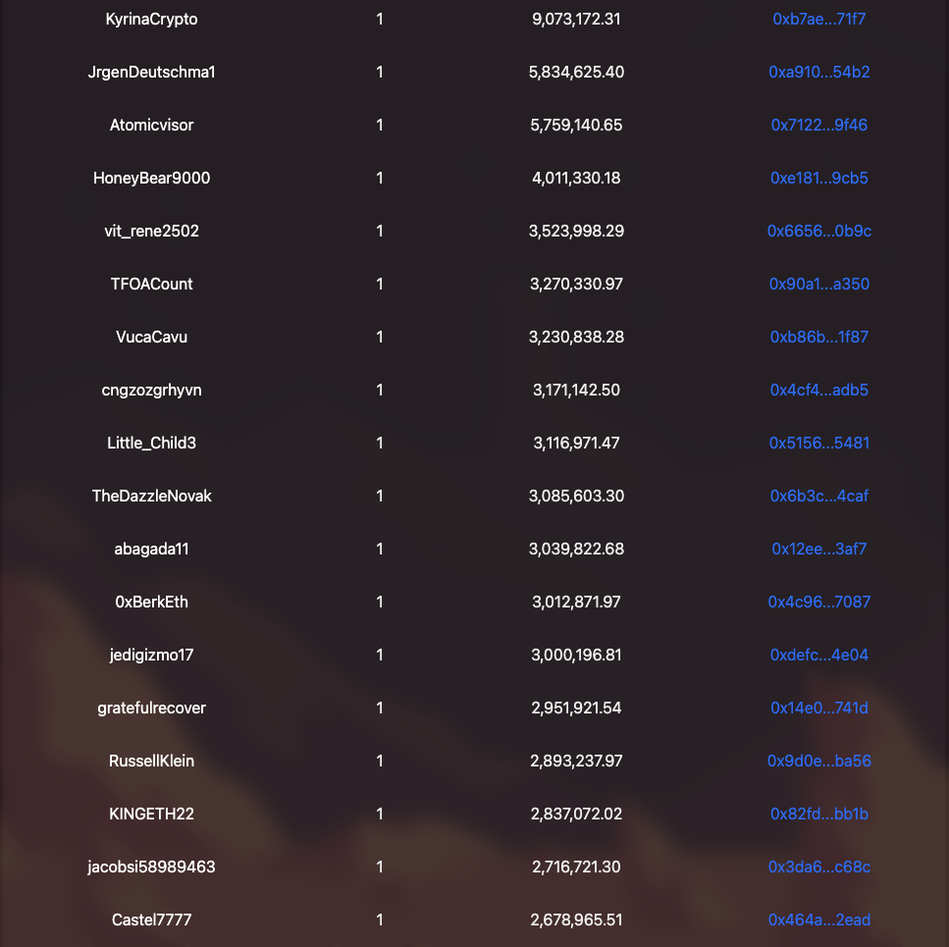The image size is (949, 947).
Task: Click the 0x14e0...741d address link
Action: coord(818,708)
